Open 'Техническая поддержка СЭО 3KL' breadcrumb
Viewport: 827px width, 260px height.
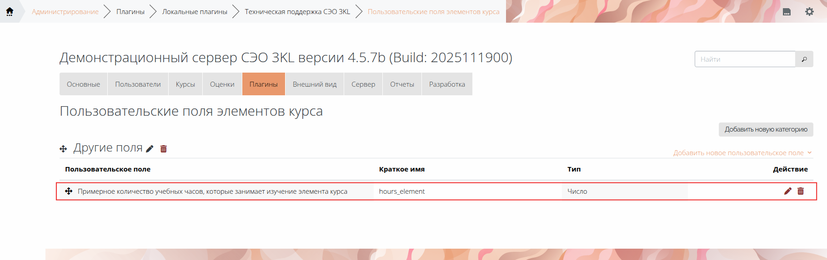coord(297,12)
